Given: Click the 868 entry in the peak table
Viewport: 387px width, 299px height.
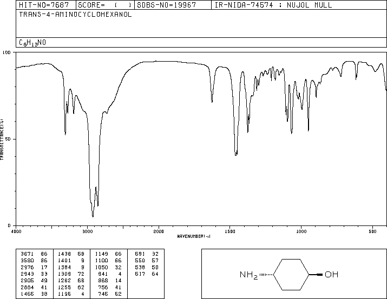Looking at the screenshot, I should (103, 281).
